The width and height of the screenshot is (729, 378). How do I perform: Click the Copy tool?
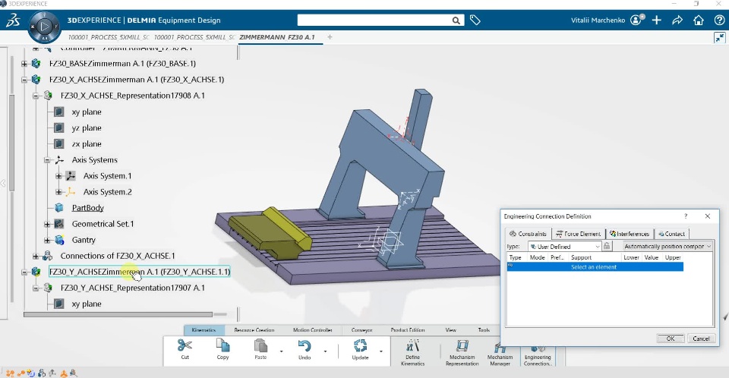point(222,349)
